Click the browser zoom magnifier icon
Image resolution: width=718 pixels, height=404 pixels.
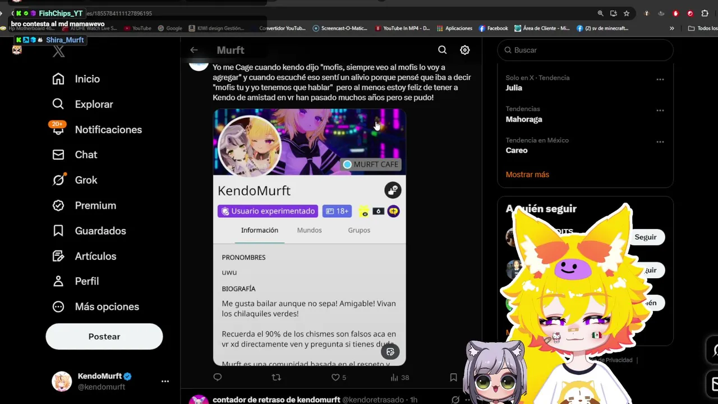pyautogui.click(x=600, y=13)
